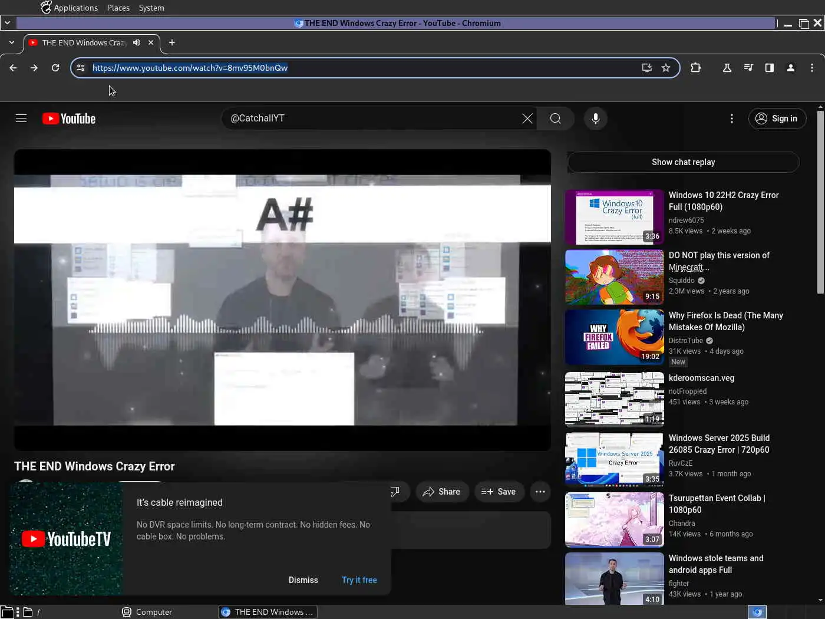This screenshot has width=825, height=619.
Task: Click video title THE END Windows Crazy Error
Action: click(94, 466)
